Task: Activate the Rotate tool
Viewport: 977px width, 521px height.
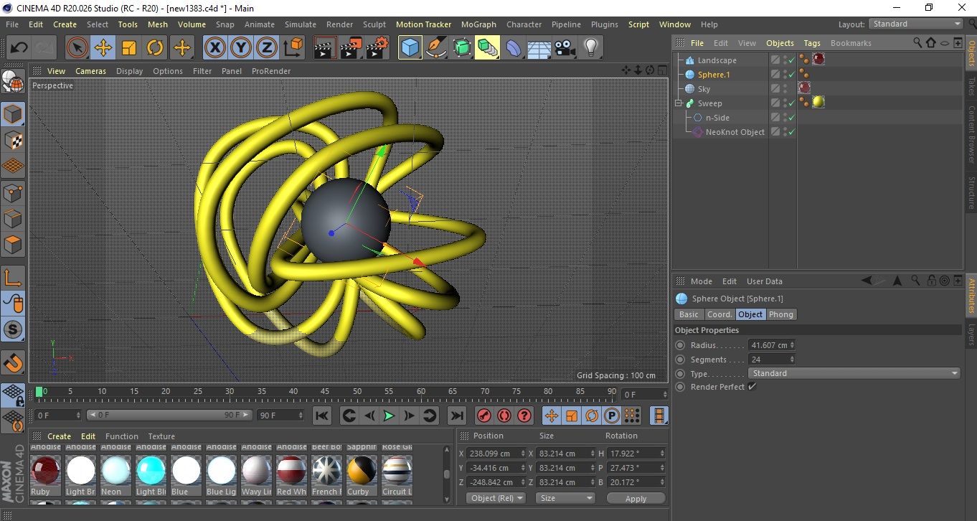Action: pyautogui.click(x=155, y=48)
